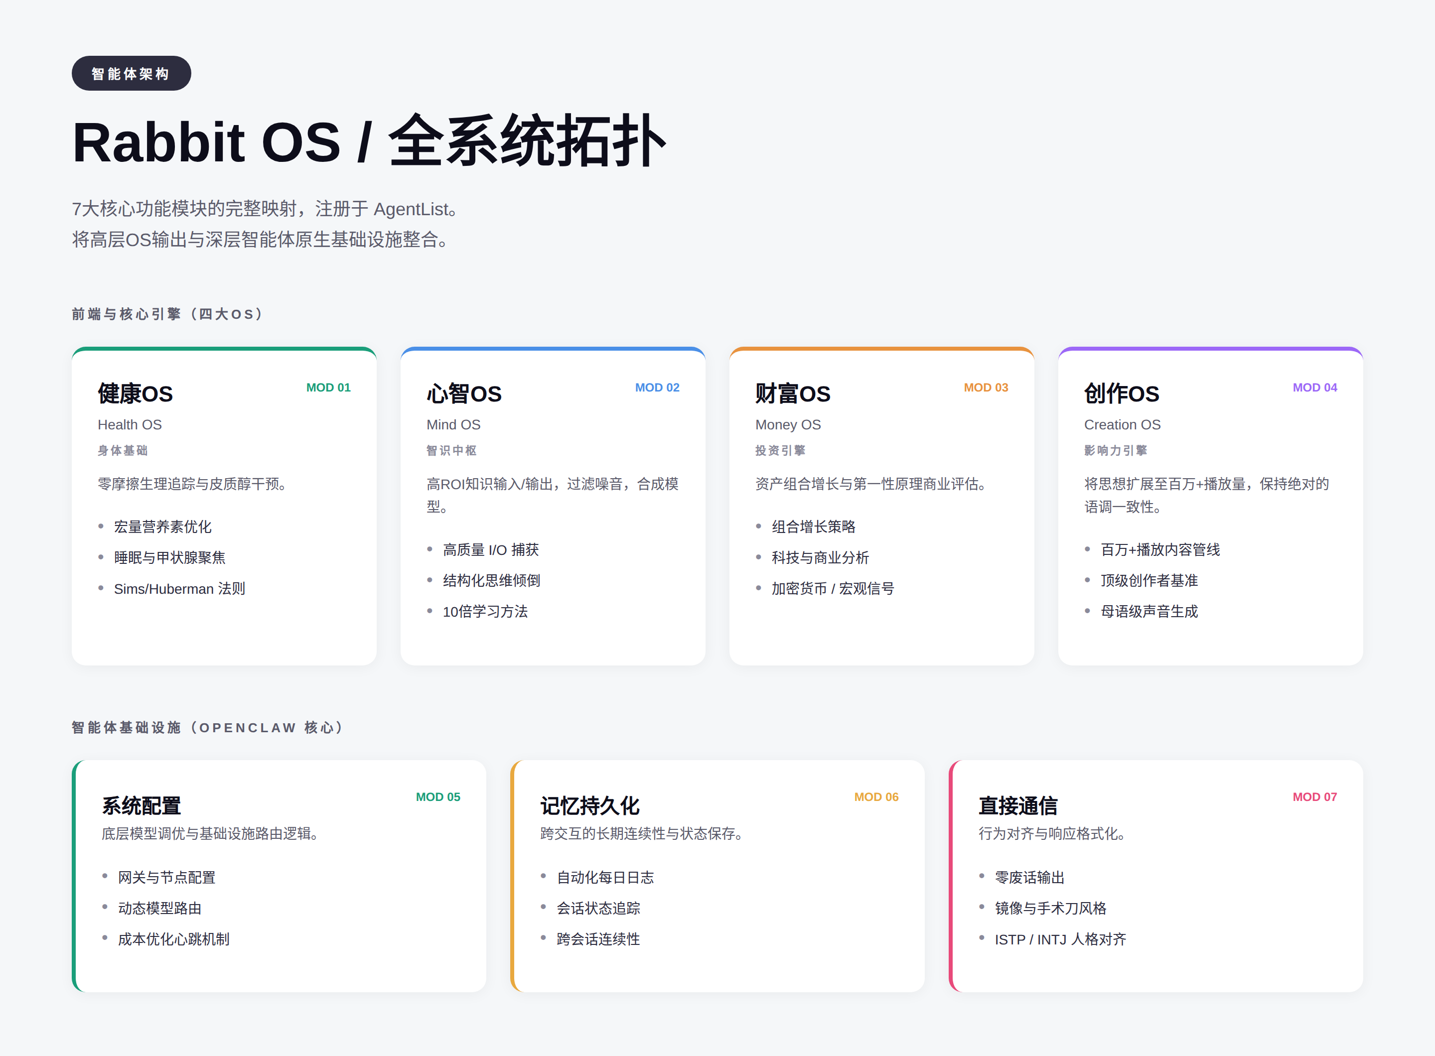Viewport: 1435px width, 1056px height.
Task: Select the 财富OS card title
Action: 792,394
